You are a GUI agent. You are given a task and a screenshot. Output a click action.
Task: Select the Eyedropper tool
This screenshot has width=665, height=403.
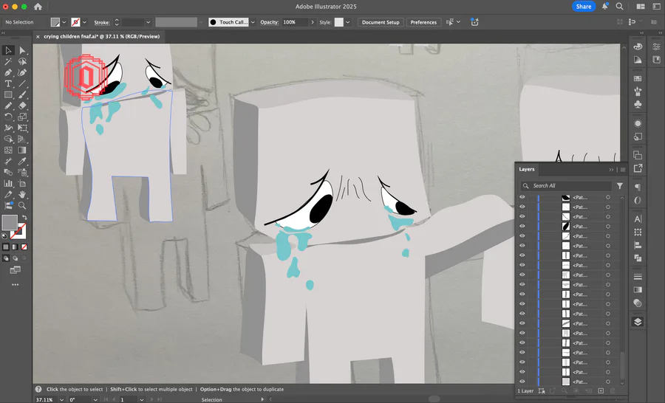(22, 161)
